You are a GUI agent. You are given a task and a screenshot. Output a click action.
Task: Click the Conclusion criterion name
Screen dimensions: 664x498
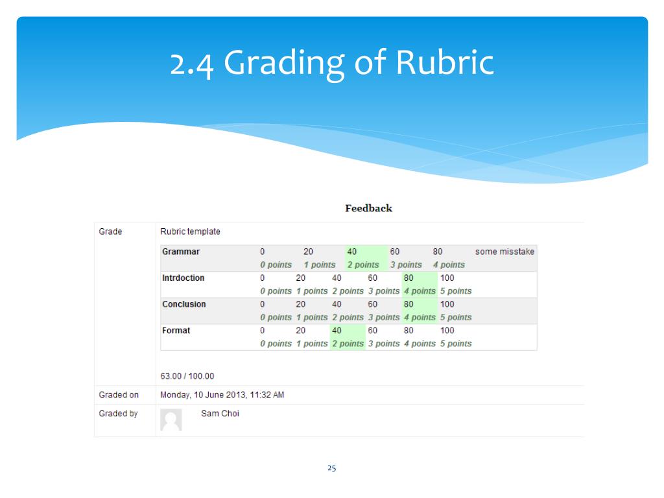(x=184, y=304)
